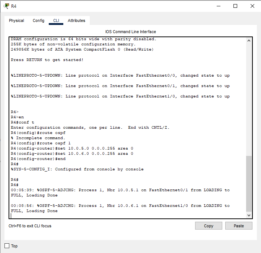Click the 'Press RETURN to get started!' line
This screenshot has width=261, height=253.
[47, 60]
